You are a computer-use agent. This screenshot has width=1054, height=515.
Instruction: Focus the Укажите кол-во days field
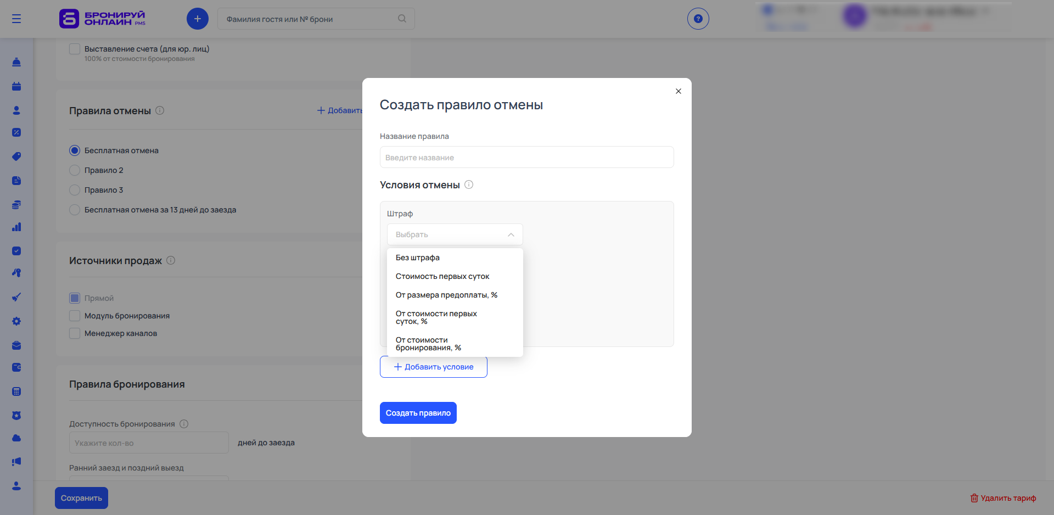149,443
